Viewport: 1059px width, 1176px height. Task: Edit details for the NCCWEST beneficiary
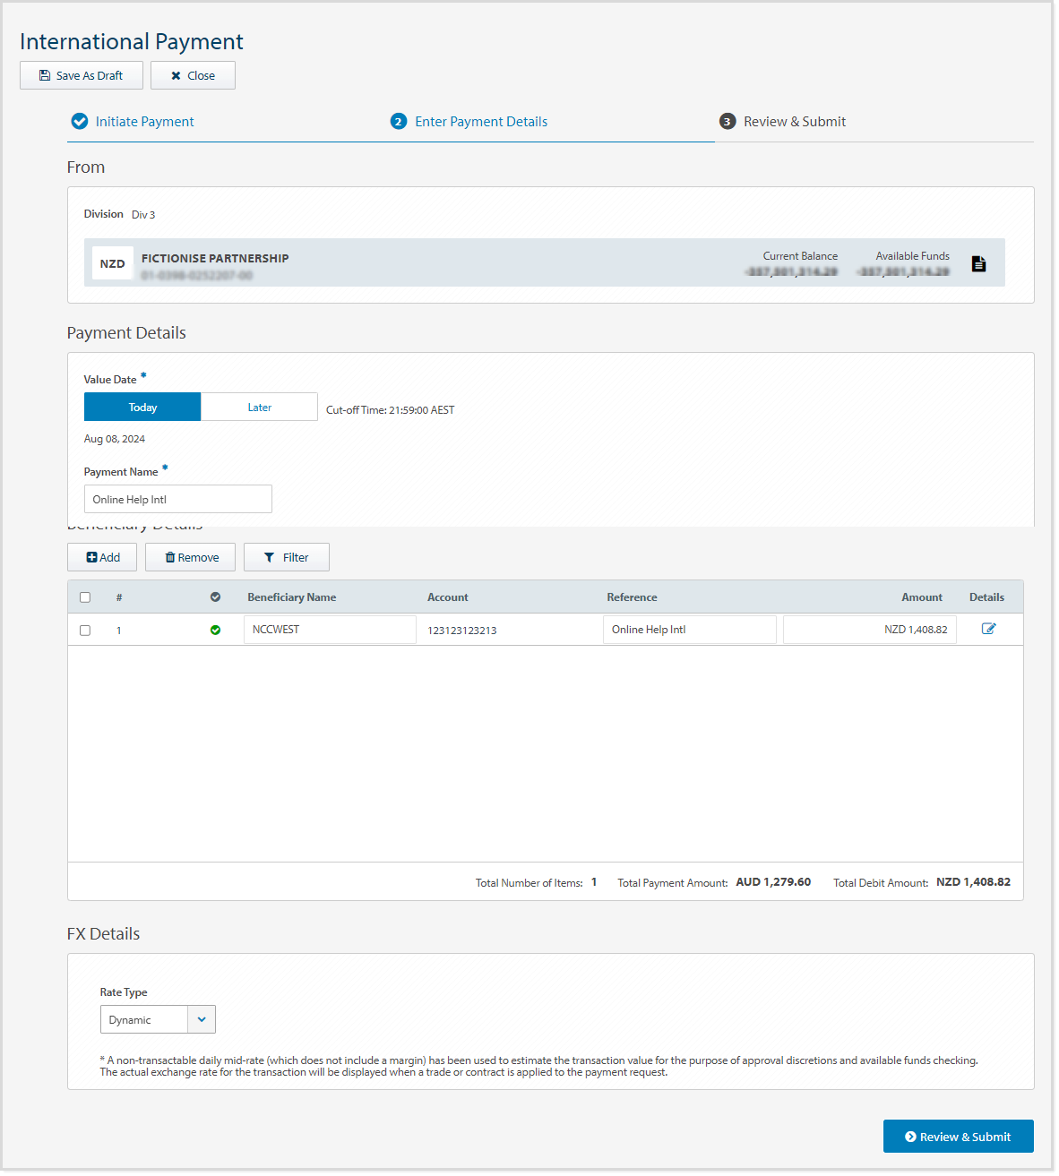tap(989, 629)
